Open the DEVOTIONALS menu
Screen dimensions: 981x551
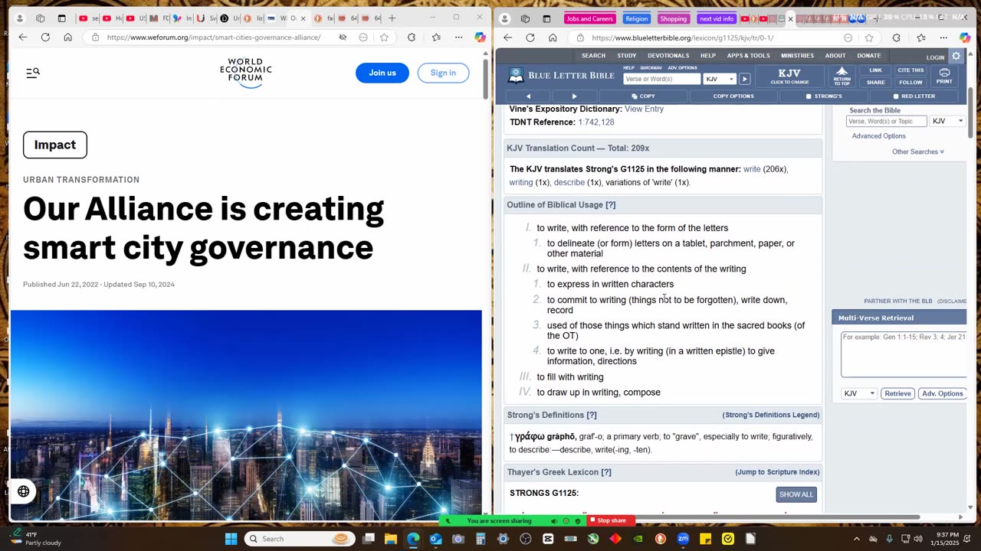click(x=668, y=55)
